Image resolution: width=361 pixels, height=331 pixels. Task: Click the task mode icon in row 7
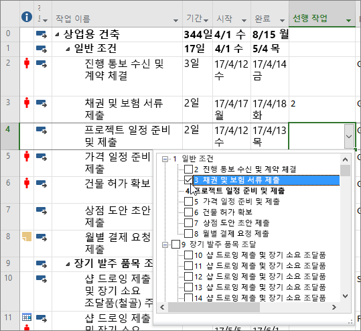tap(42, 210)
